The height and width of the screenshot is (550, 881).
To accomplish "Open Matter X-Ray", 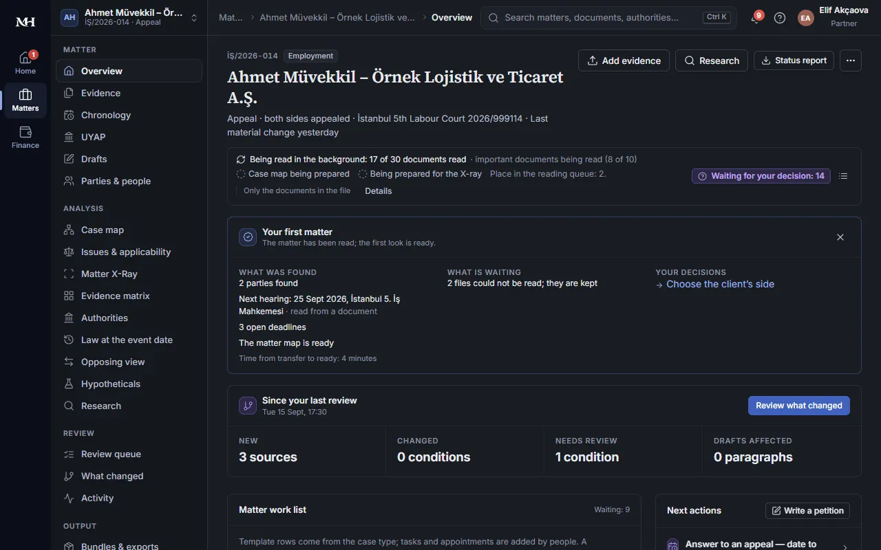I will (x=129, y=274).
